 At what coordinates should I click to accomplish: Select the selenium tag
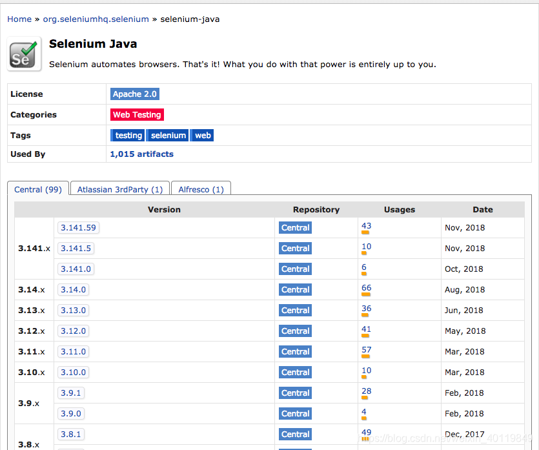click(x=168, y=136)
